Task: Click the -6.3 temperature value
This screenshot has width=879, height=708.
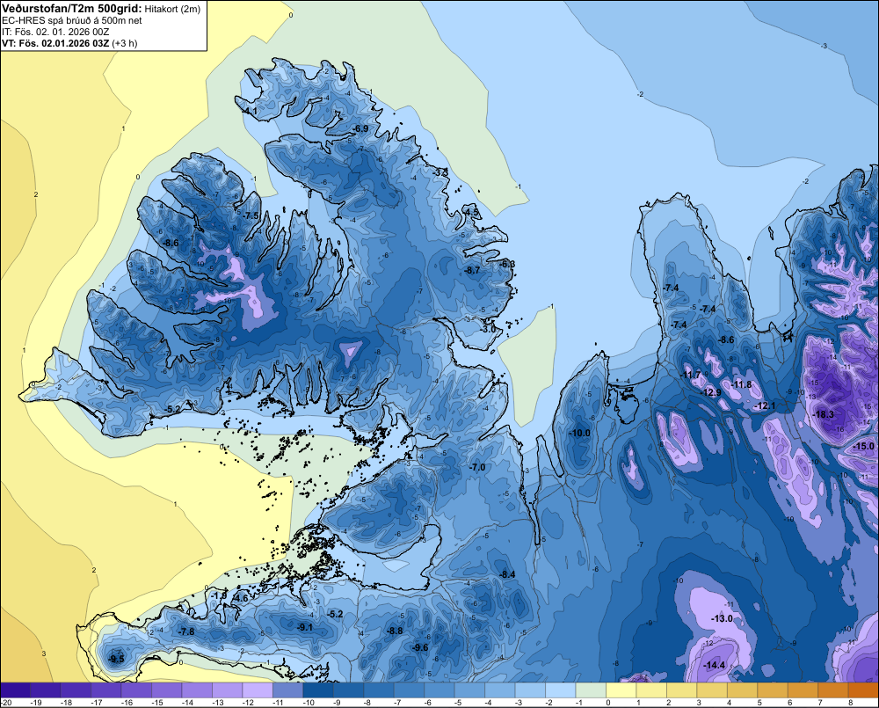Action: [x=507, y=264]
